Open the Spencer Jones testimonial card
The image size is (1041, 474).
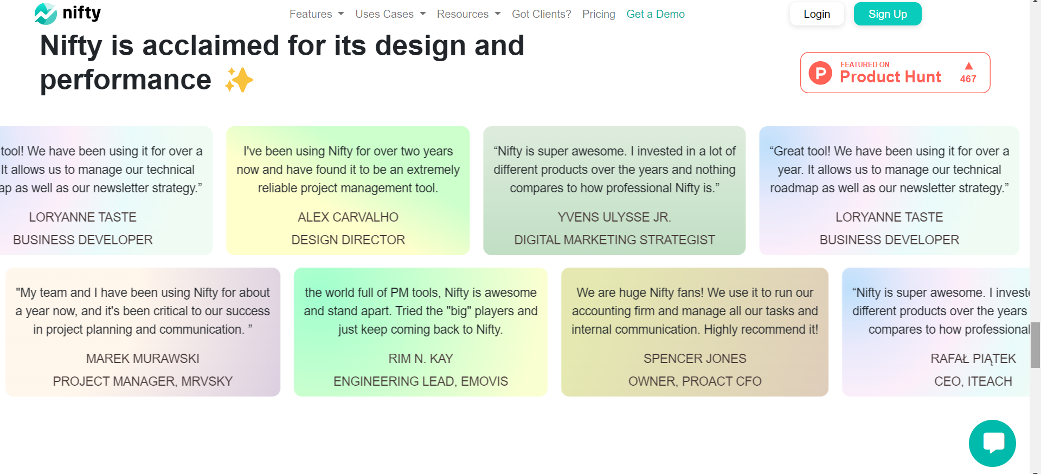(x=695, y=332)
